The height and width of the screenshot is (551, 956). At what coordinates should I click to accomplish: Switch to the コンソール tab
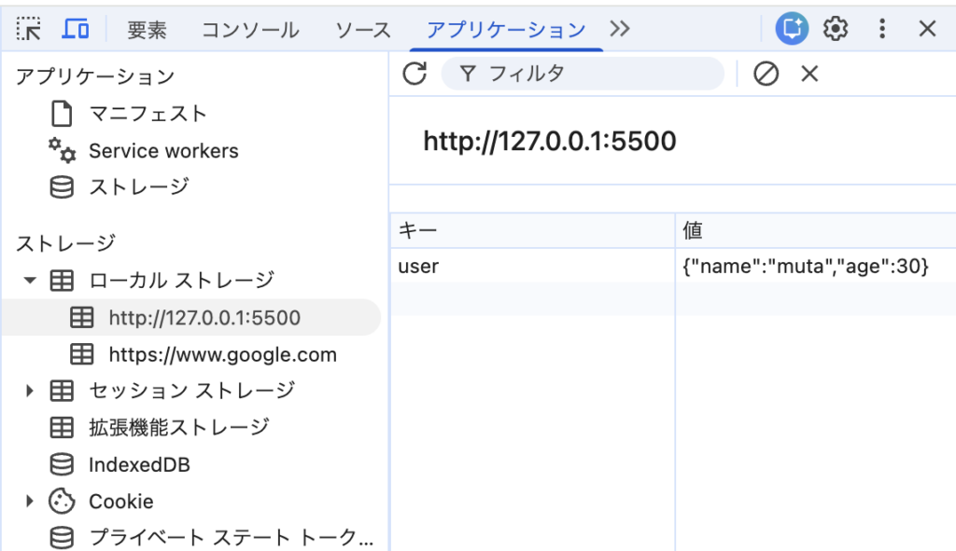click(x=250, y=30)
